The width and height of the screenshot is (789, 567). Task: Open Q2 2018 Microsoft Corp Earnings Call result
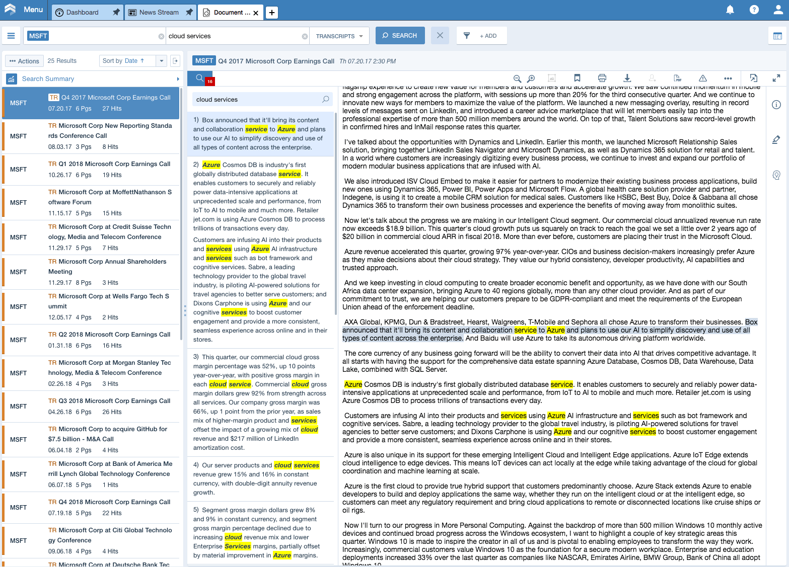point(91,340)
